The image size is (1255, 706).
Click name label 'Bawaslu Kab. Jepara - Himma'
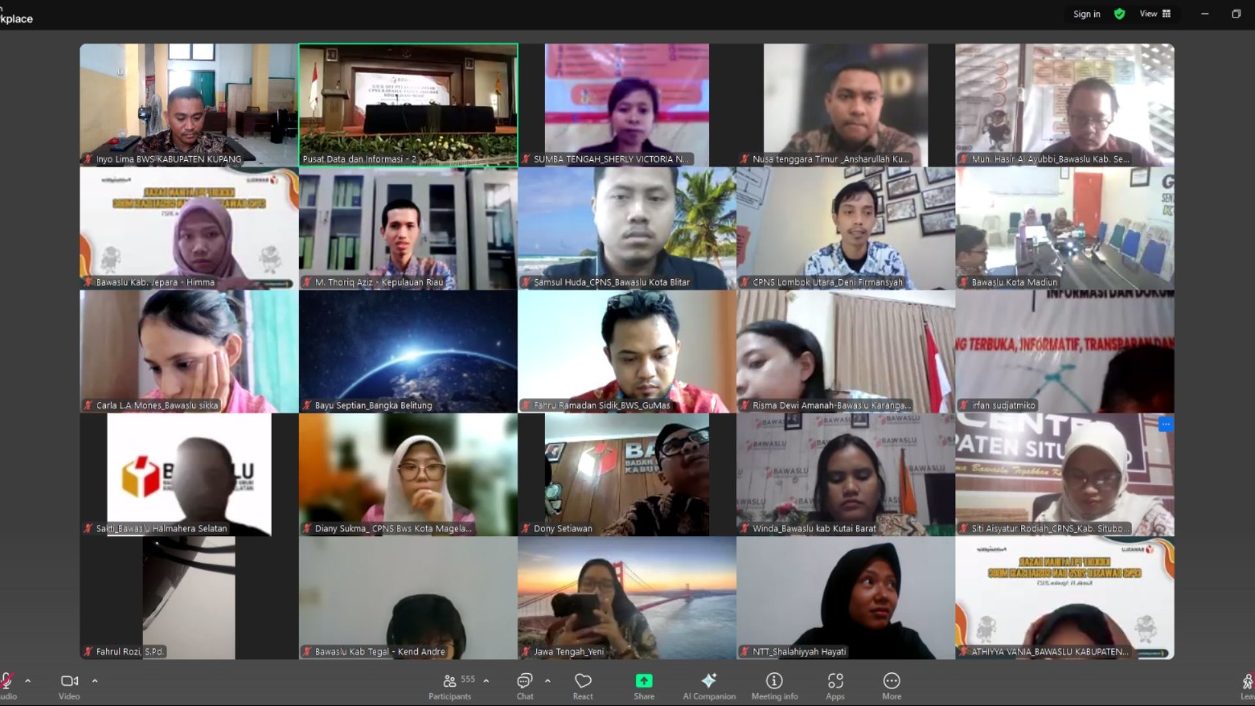click(x=155, y=282)
